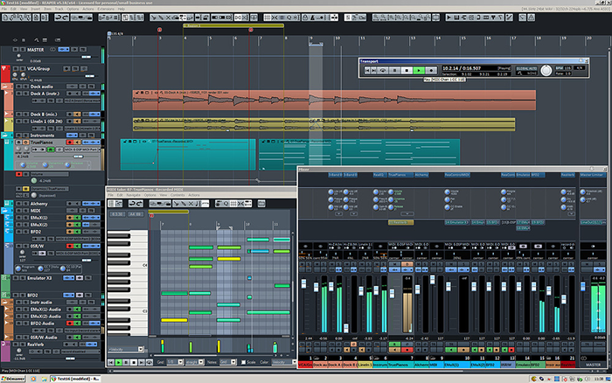This screenshot has width=612, height=383.
Task: Click the Play button in Transport panel
Action: [x=419, y=69]
